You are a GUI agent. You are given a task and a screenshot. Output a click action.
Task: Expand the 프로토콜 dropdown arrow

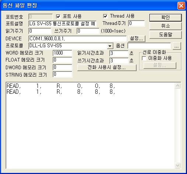coord(110,46)
